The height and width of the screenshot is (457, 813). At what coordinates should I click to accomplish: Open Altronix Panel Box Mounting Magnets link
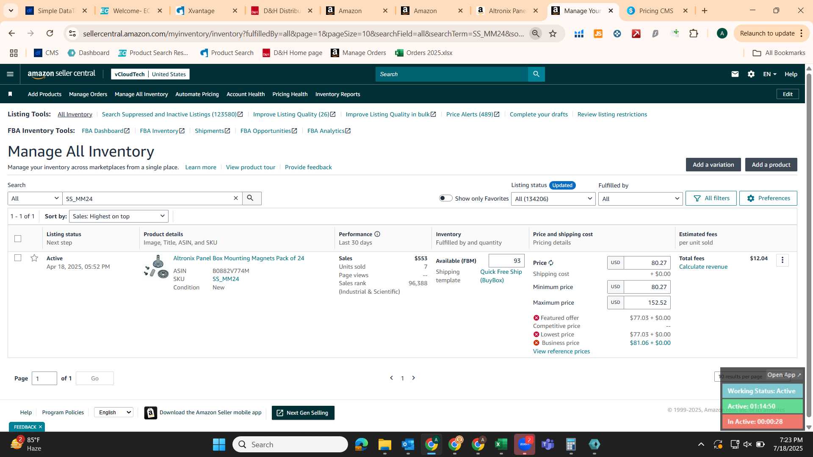[238, 258]
